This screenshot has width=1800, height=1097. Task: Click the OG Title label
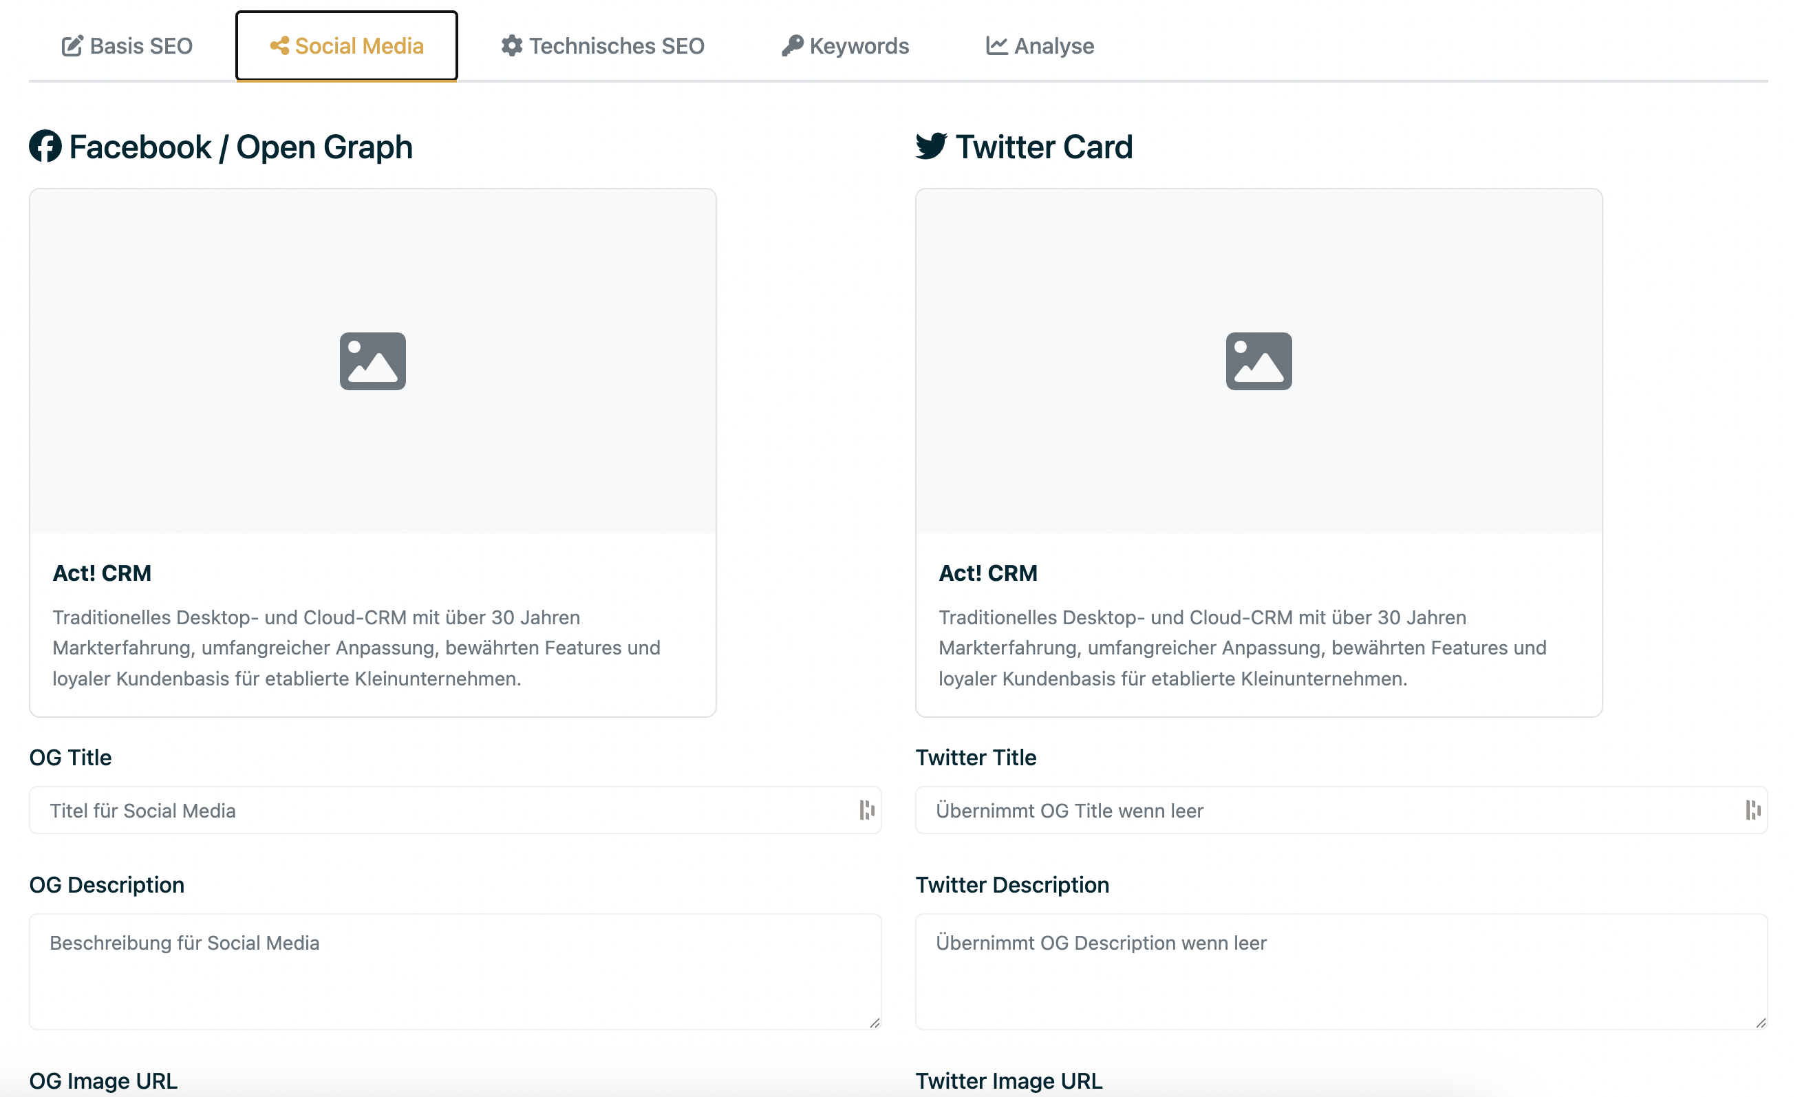pos(70,757)
